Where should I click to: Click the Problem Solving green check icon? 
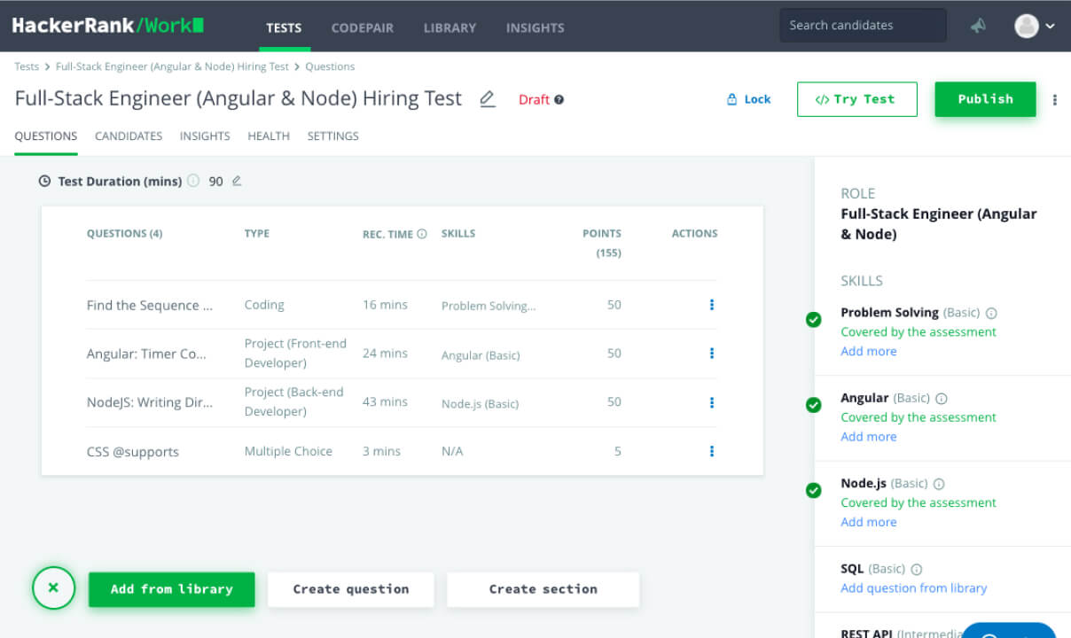click(x=813, y=320)
